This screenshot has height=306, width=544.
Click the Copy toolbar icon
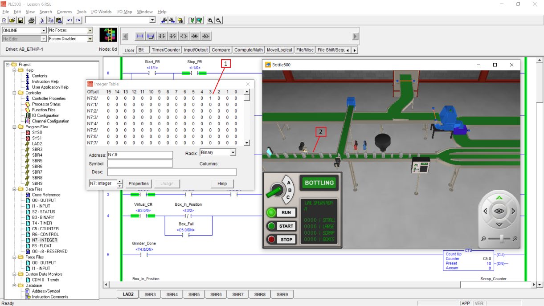point(50,20)
